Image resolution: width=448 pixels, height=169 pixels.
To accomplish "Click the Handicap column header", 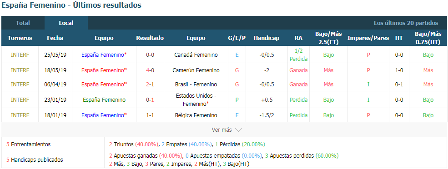I will pyautogui.click(x=267, y=38).
